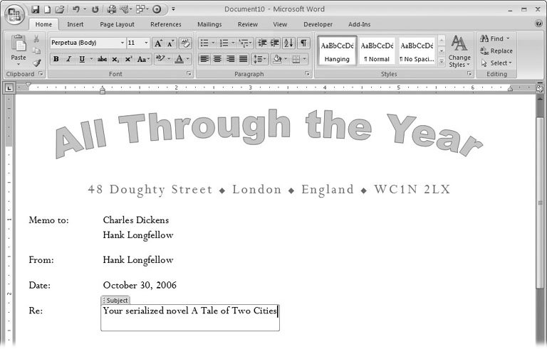Create a new document from Quick Access toolbar
Viewport: 547px width, 349px height.
[48, 9]
